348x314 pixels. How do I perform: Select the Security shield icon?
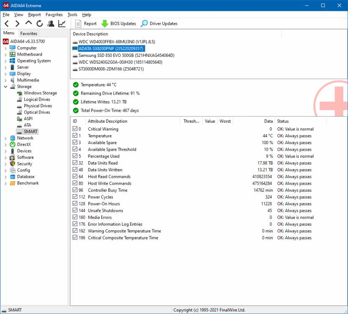13,164
